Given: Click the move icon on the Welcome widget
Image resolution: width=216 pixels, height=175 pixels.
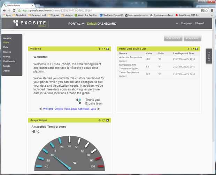Looking at the screenshot, I should point(99,49).
